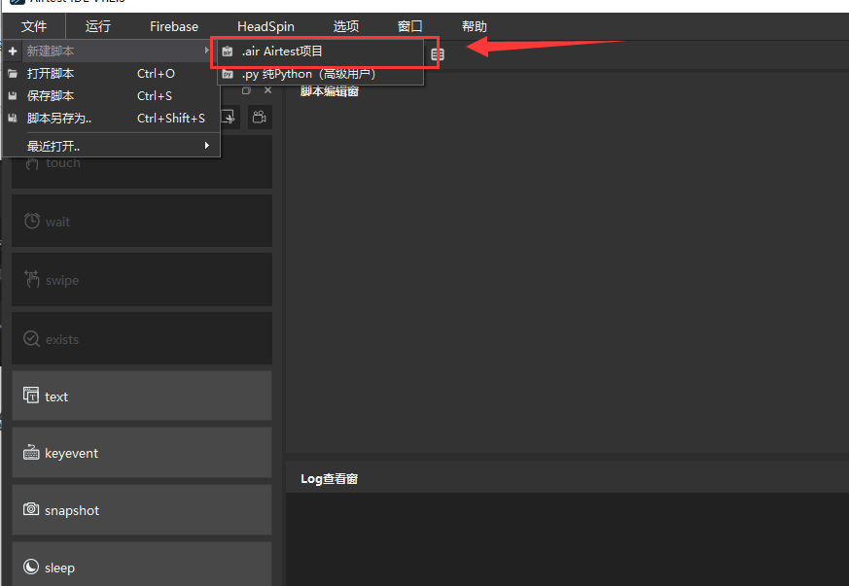The height and width of the screenshot is (586, 849).
Task: Choose 脚本另存为.. from the file menu
Action: [x=111, y=118]
